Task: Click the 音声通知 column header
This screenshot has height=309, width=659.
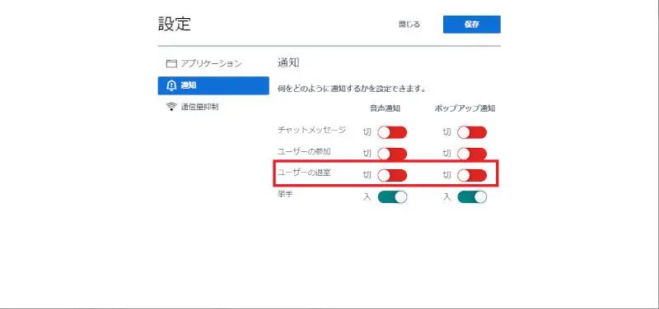Action: (x=385, y=109)
